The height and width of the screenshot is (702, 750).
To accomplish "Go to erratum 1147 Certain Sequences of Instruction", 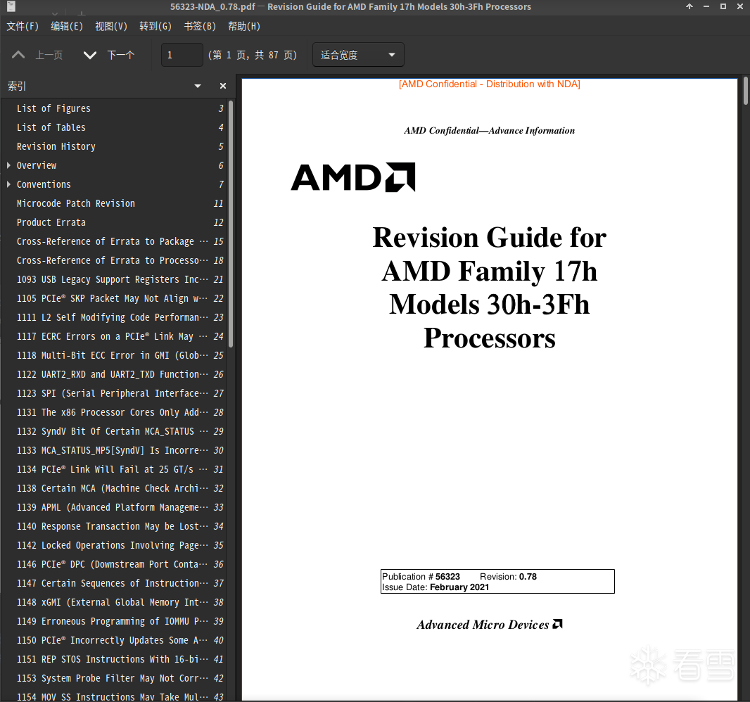I will click(x=114, y=583).
